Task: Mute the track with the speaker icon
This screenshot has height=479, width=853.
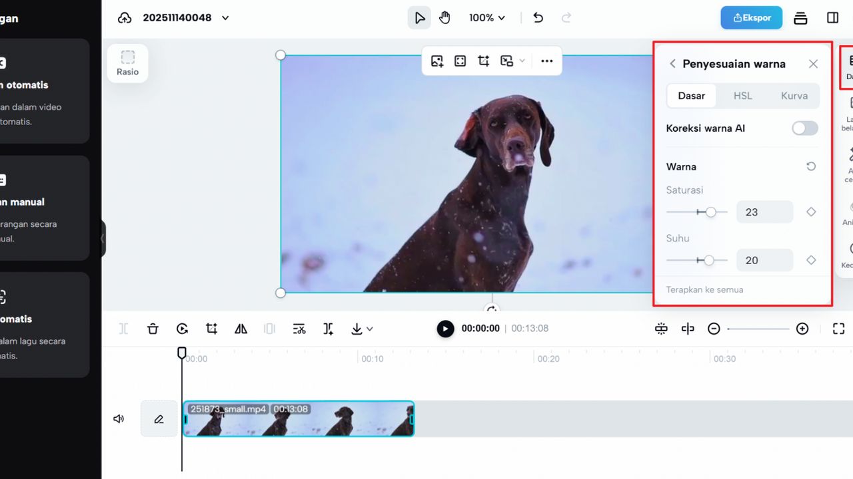Action: [x=119, y=419]
